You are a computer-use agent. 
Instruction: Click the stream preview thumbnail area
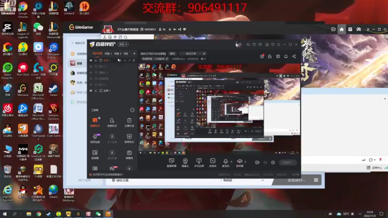(x=219, y=109)
